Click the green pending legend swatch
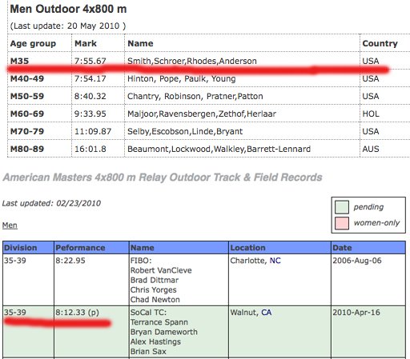Image resolution: width=410 pixels, height=359 pixels. point(342,207)
